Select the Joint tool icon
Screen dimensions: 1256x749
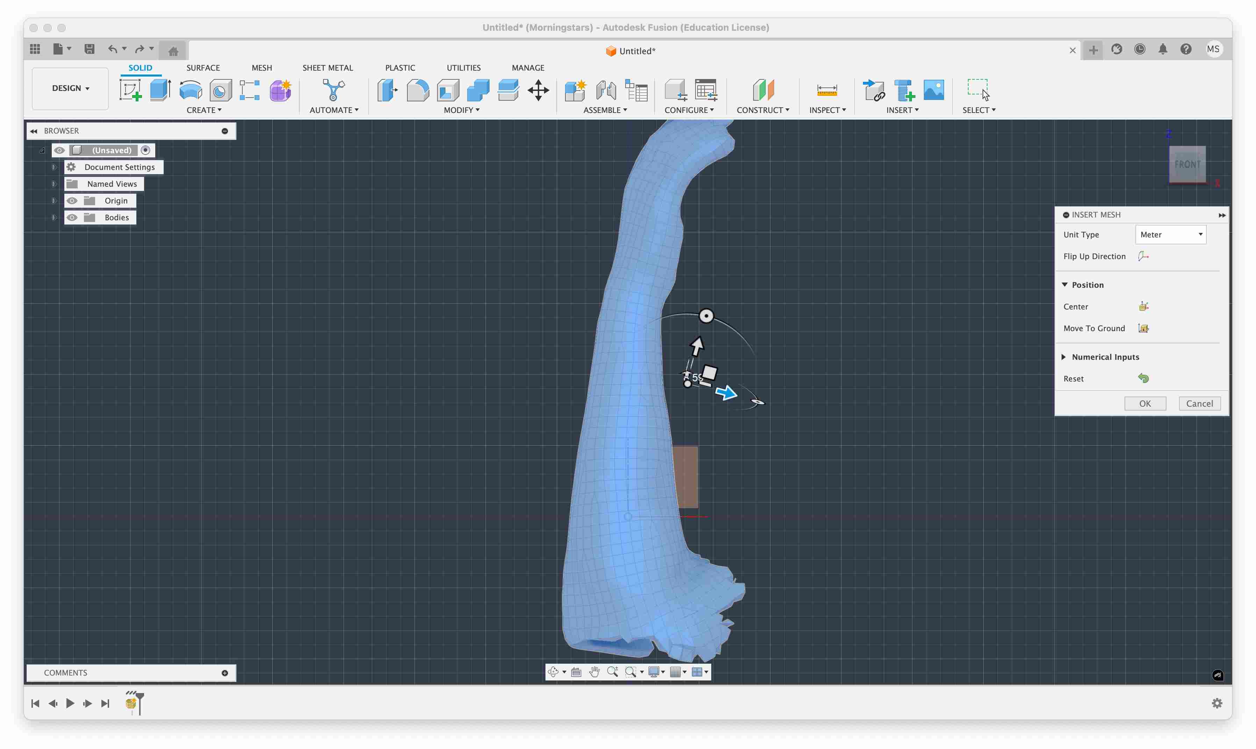(x=606, y=90)
